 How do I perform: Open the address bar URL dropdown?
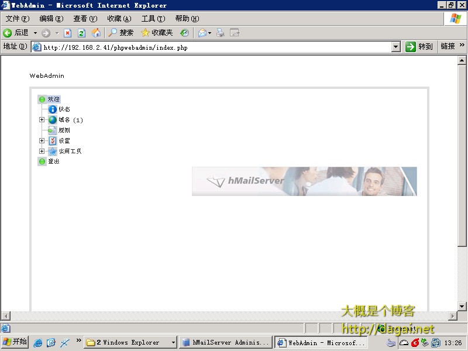point(395,47)
